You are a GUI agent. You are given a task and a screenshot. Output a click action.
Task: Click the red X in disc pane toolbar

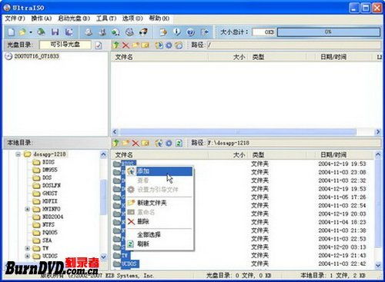coord(126,45)
